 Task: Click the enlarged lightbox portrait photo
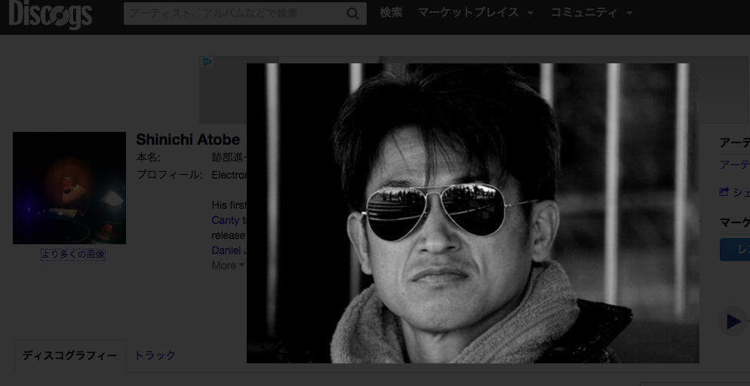pos(472,213)
